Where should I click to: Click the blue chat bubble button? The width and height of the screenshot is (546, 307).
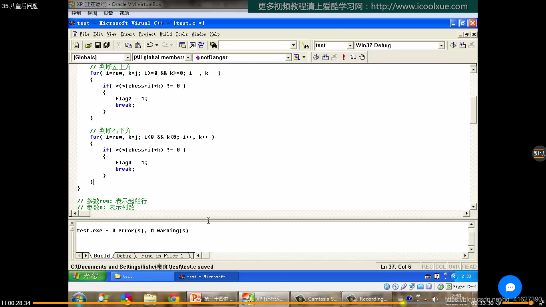coord(510,287)
